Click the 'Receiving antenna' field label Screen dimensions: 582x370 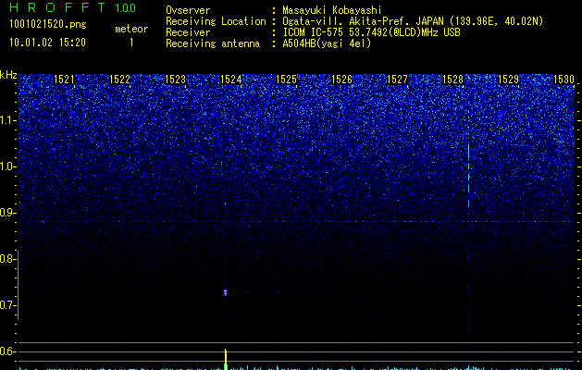click(x=213, y=43)
